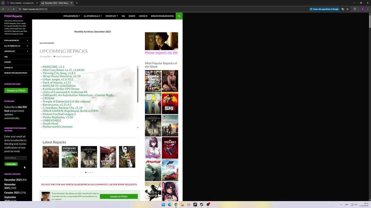371x208 pixels.
Task: Click Repacks Troubleshooting in left sidebar
Action: tap(16, 73)
